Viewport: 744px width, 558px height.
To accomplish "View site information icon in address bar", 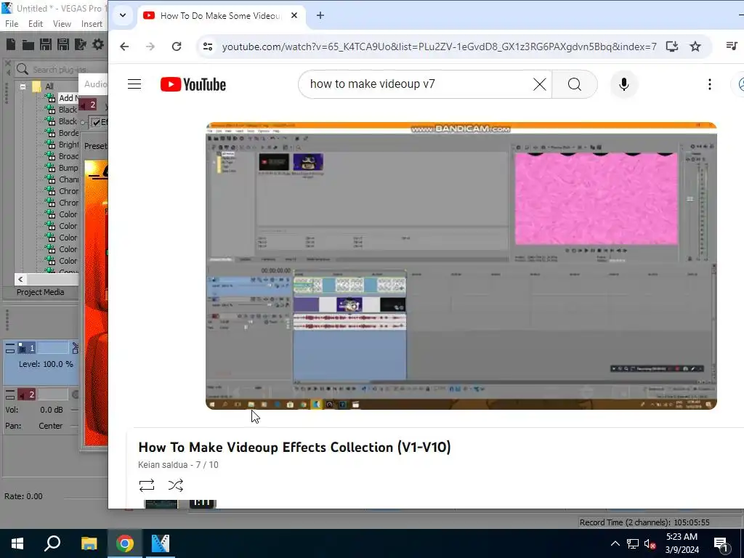I will (x=208, y=46).
